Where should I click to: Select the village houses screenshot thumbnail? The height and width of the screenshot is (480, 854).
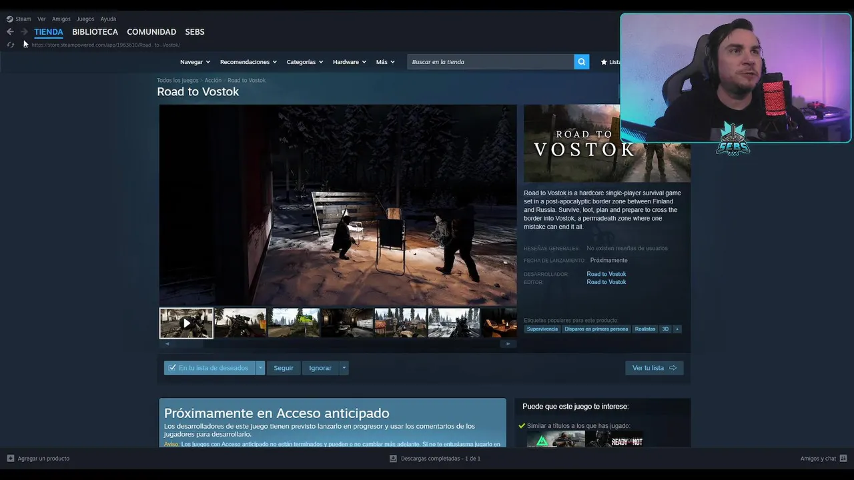(400, 323)
